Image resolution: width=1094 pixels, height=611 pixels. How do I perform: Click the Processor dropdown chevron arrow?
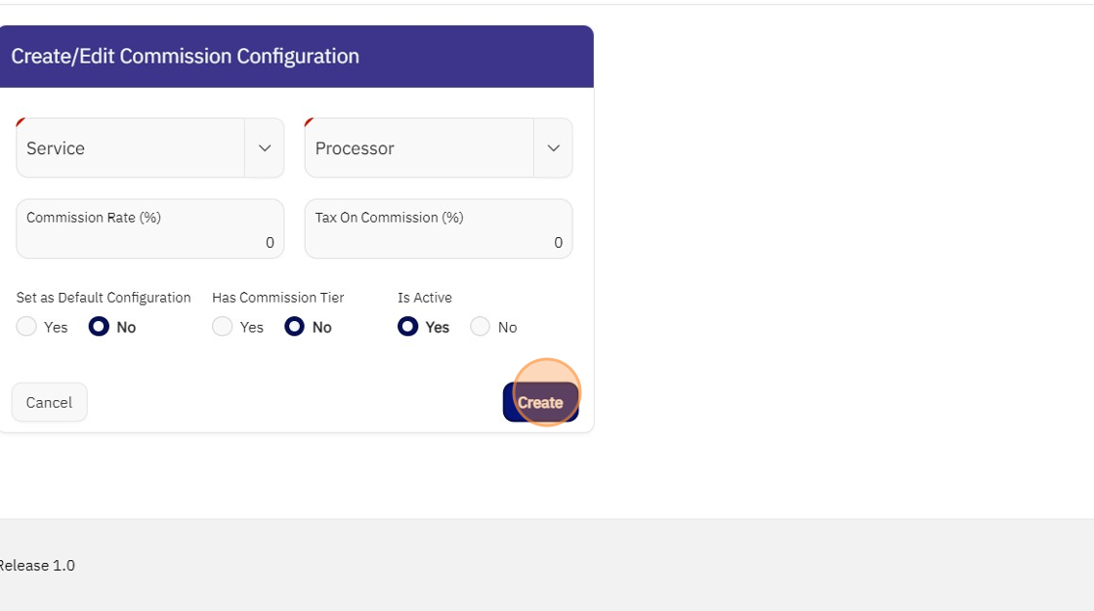click(553, 148)
